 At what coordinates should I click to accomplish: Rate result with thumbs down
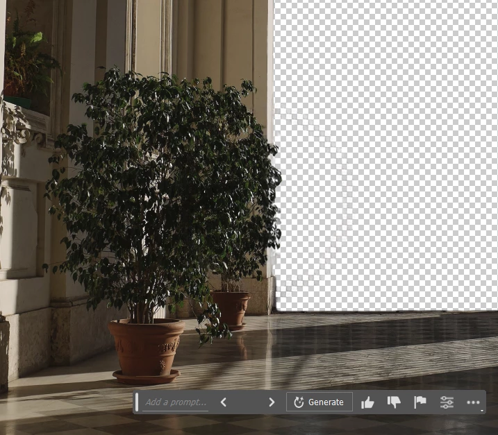[x=394, y=402]
